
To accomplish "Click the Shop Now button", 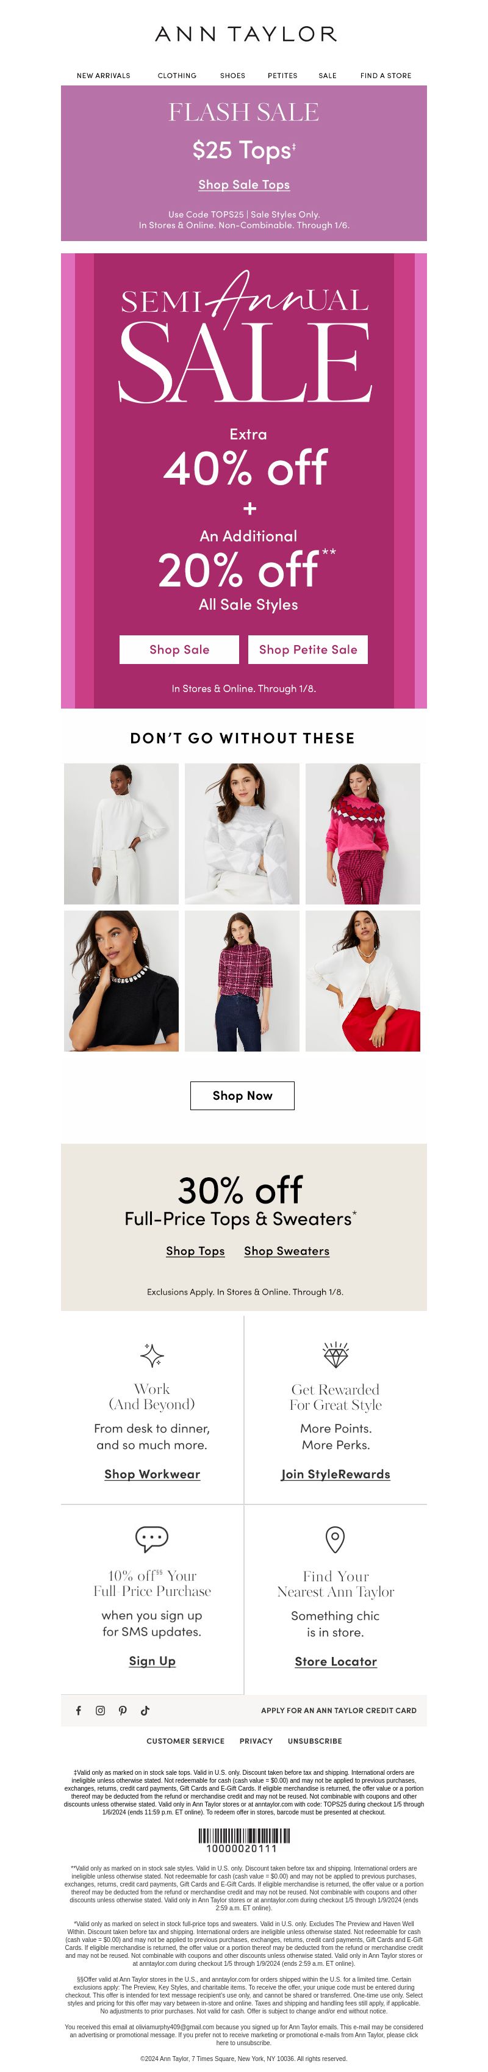I will click(x=242, y=1096).
